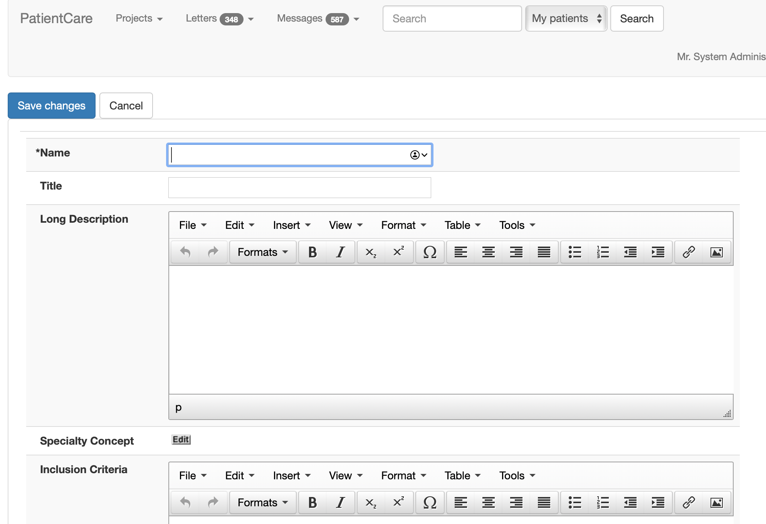Insert a link in Inclusion Criteria editor
This screenshot has height=524, width=766.
688,502
